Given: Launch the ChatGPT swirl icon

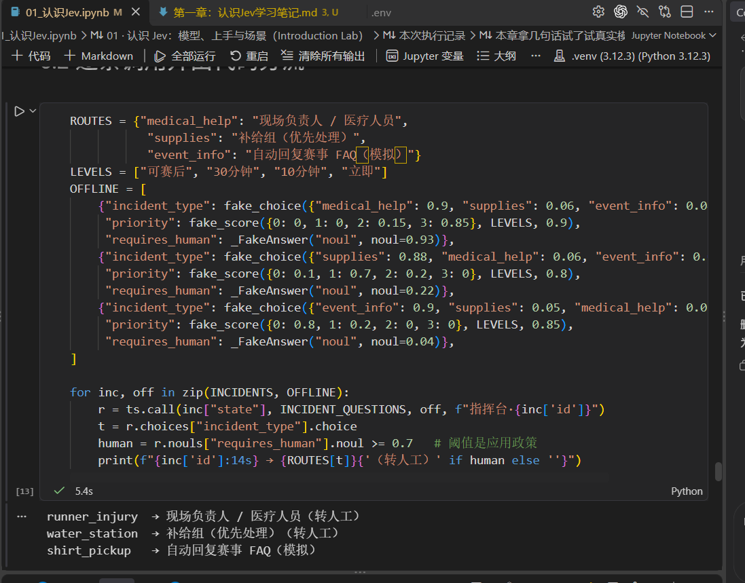Looking at the screenshot, I should [x=621, y=12].
